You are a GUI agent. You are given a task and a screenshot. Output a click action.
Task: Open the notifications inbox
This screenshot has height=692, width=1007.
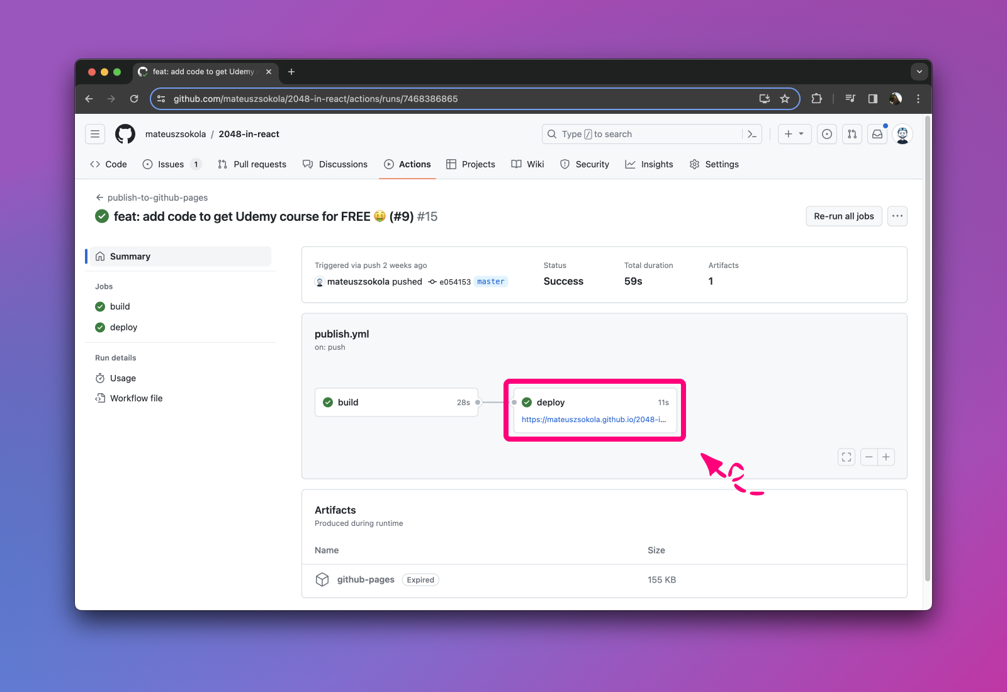tap(877, 134)
